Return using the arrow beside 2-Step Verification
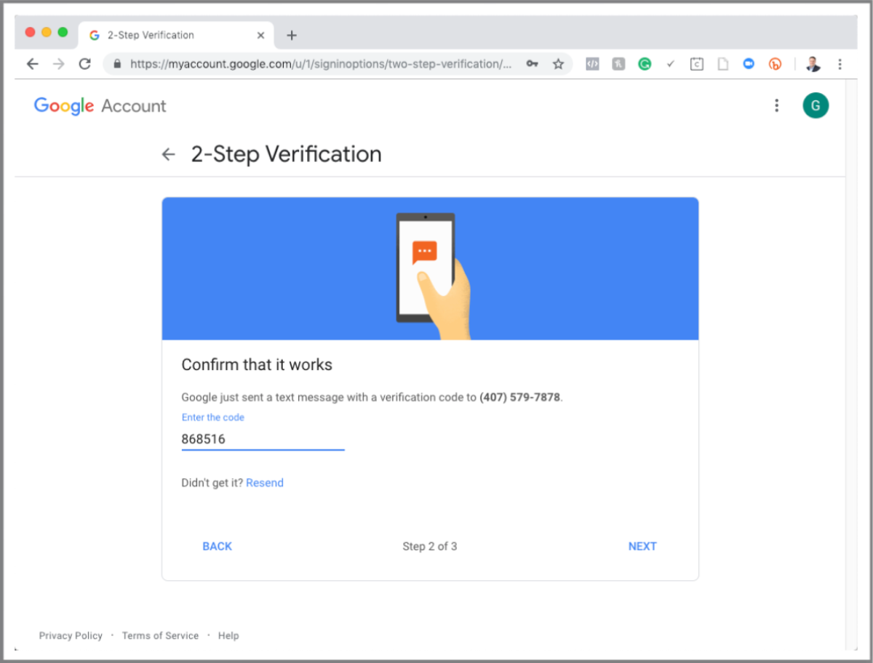The height and width of the screenshot is (663, 873). click(169, 154)
